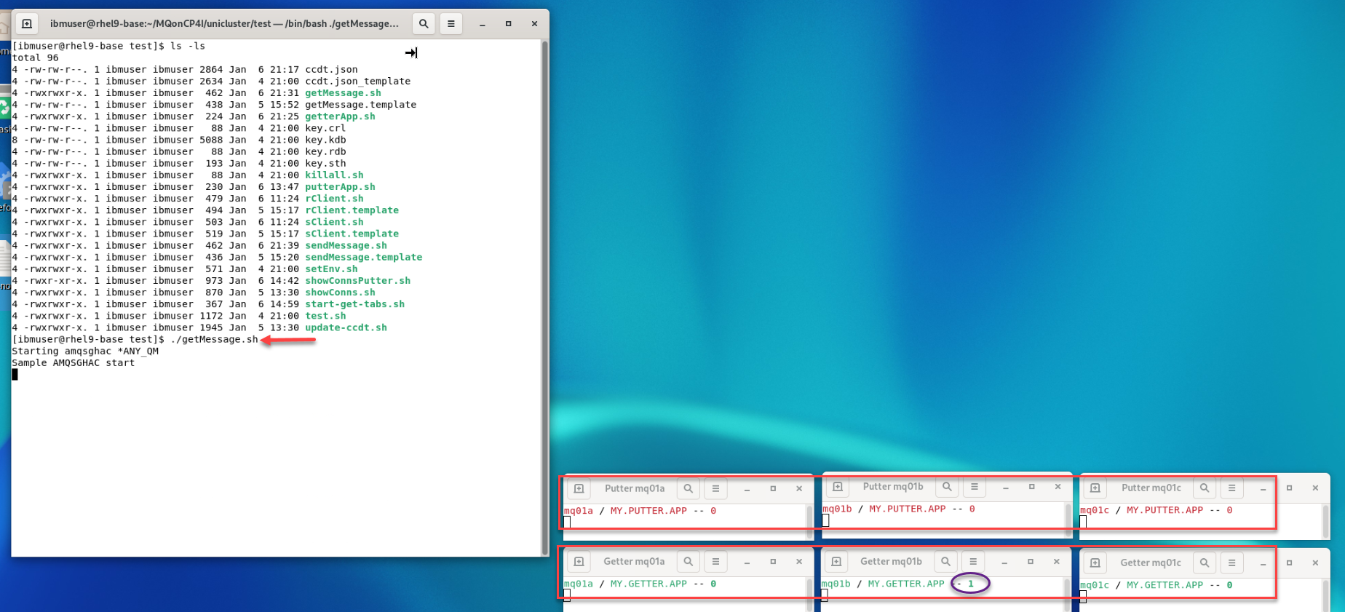1345x612 pixels.
Task: Open new tab in main terminal window
Action: (x=27, y=24)
